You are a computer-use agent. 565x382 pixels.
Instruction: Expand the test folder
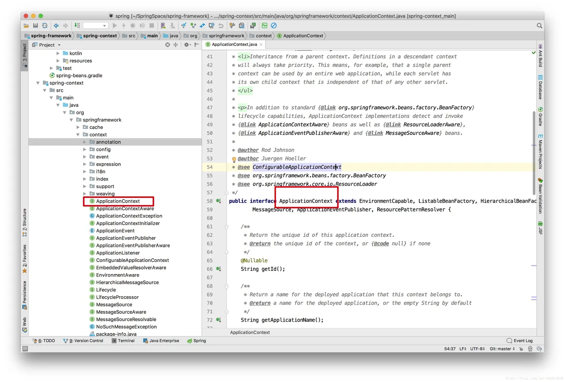coord(51,68)
